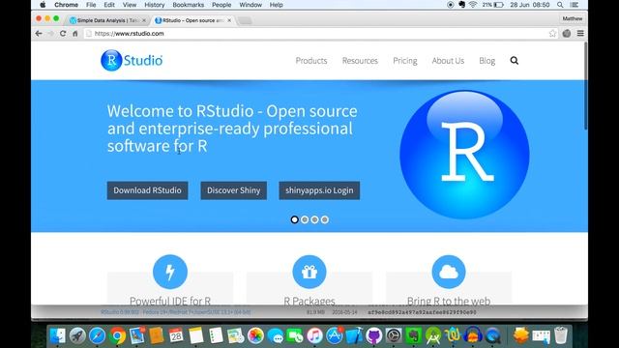Click the address bar showing www.rstudio.com
This screenshot has width=619, height=348.
(x=316, y=34)
